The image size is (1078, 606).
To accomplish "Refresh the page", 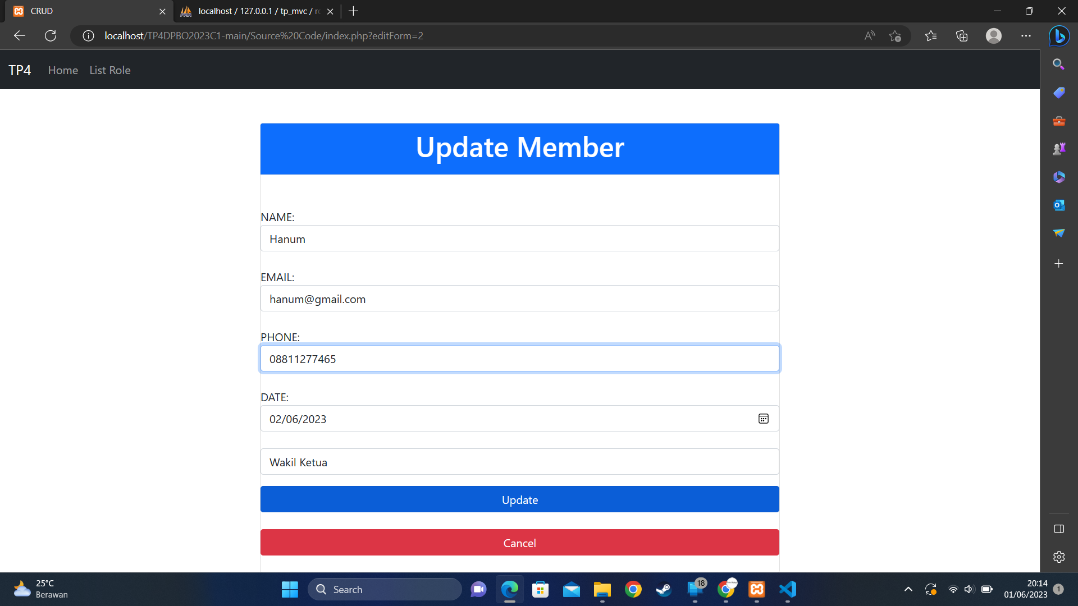I will tap(51, 36).
